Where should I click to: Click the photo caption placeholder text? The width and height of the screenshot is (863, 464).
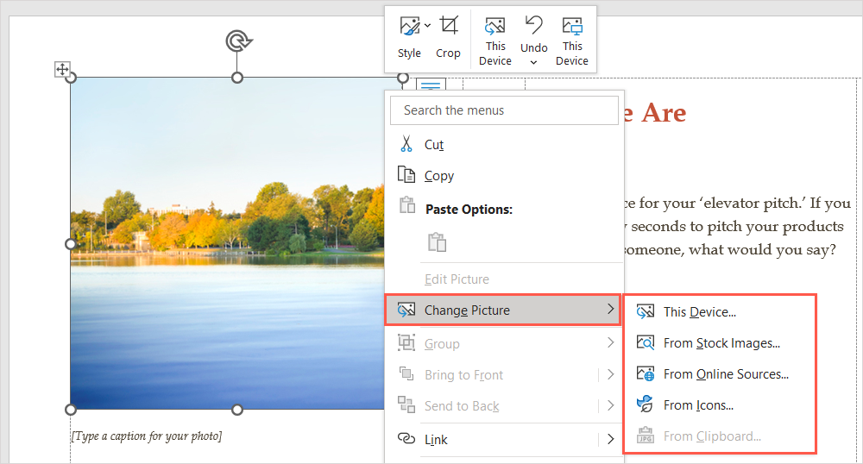click(146, 436)
